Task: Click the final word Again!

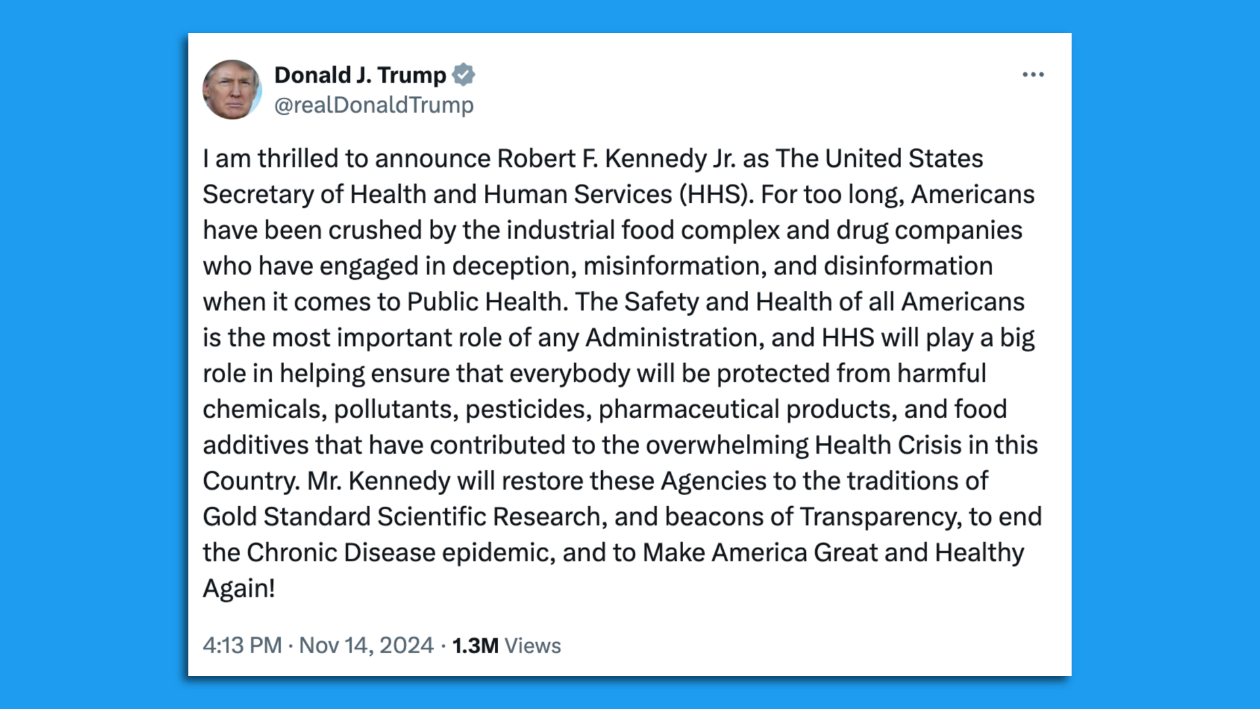Action: coord(239,588)
